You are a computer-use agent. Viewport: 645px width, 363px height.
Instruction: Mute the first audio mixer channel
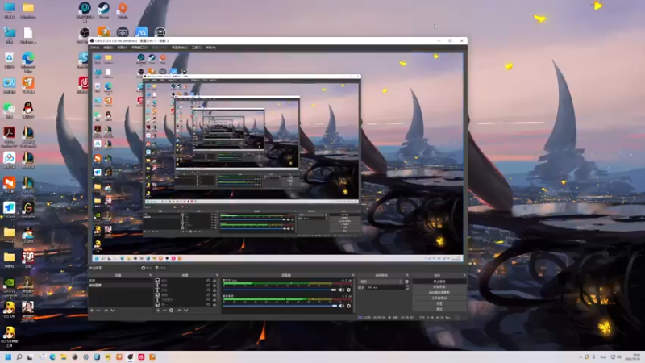pos(341,290)
